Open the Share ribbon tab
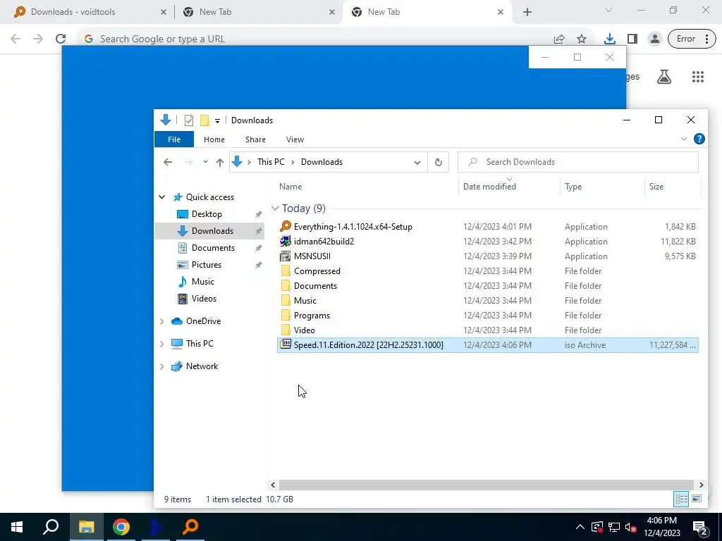The width and height of the screenshot is (722, 541). click(255, 139)
